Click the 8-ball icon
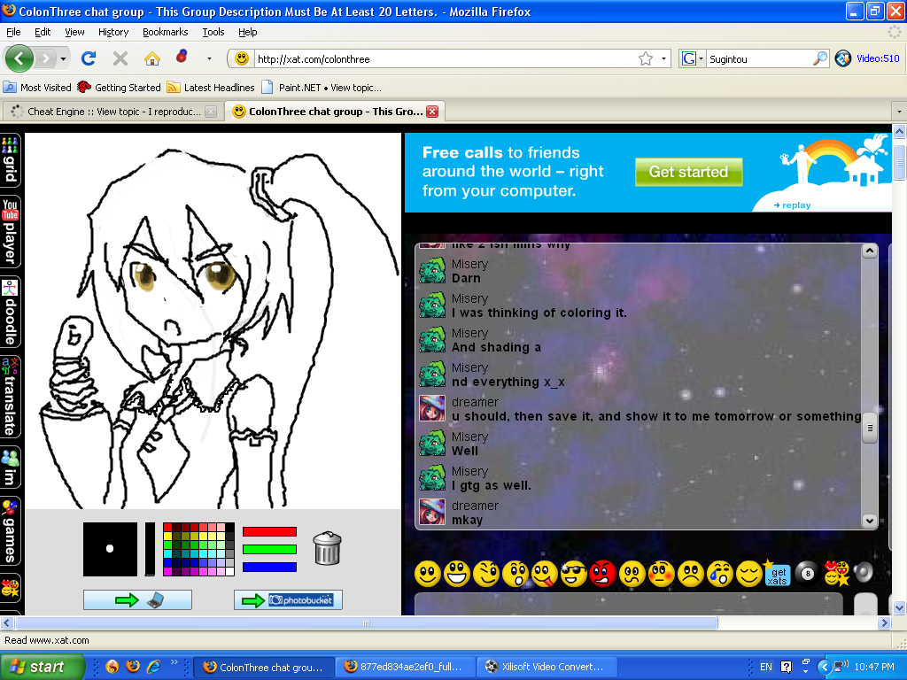The width and height of the screenshot is (907, 680). [806, 573]
